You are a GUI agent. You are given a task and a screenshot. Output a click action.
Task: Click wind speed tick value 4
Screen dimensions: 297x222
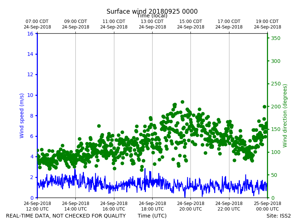pyautogui.click(x=32, y=157)
